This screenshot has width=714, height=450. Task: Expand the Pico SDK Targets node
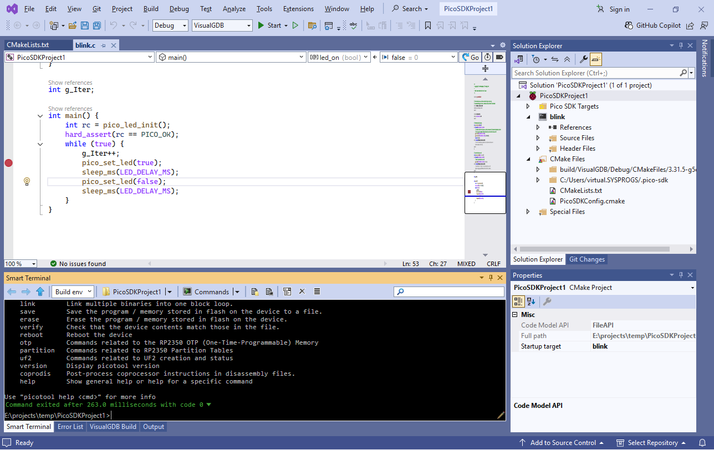pyautogui.click(x=528, y=106)
